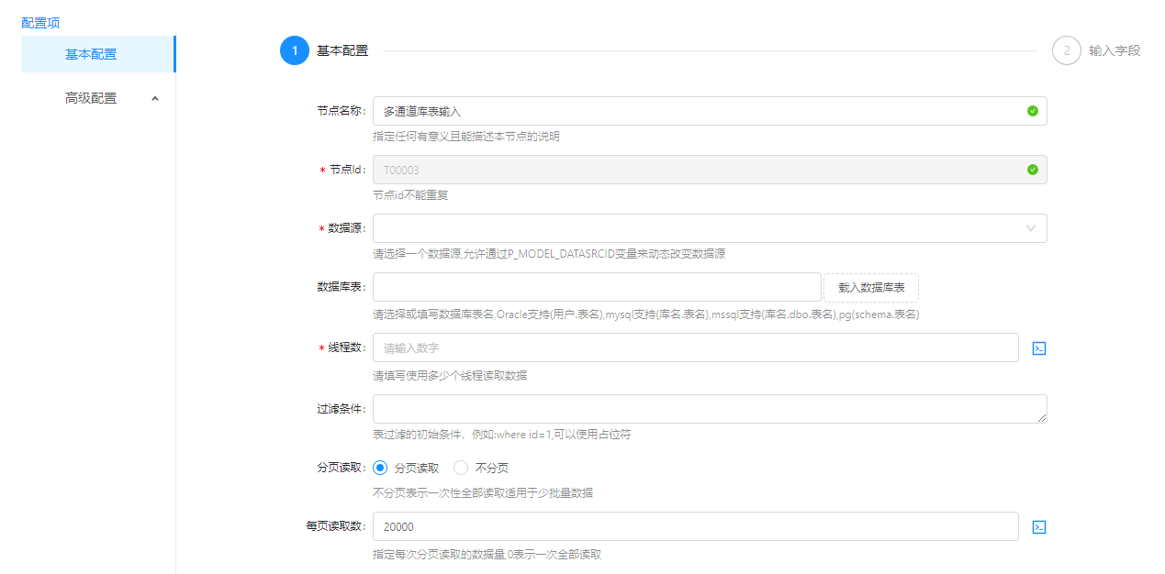The height and width of the screenshot is (574, 1165).
Task: Click the 过滤条件 text area
Action: coord(709,409)
